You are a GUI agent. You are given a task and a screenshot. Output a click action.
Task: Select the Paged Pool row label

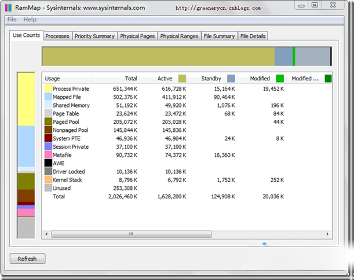66,122
